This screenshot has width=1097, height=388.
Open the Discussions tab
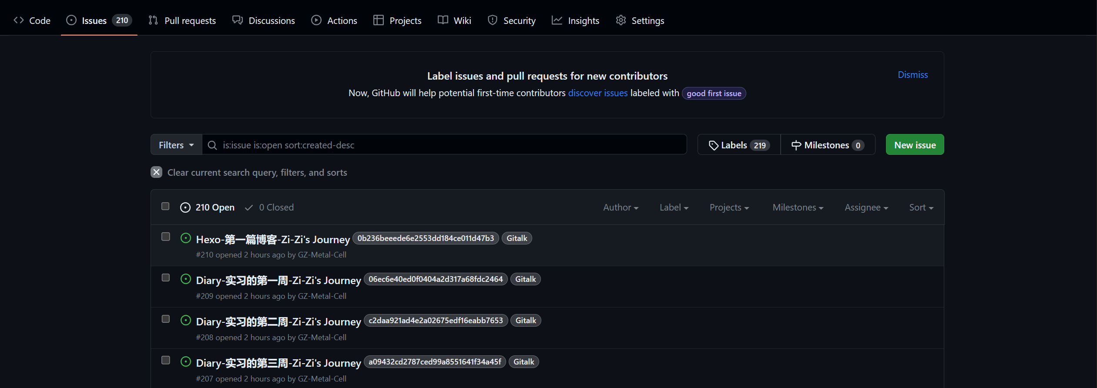[264, 20]
